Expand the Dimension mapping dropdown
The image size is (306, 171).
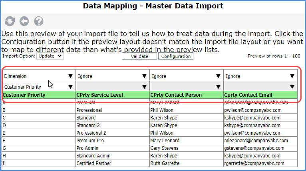pos(39,76)
